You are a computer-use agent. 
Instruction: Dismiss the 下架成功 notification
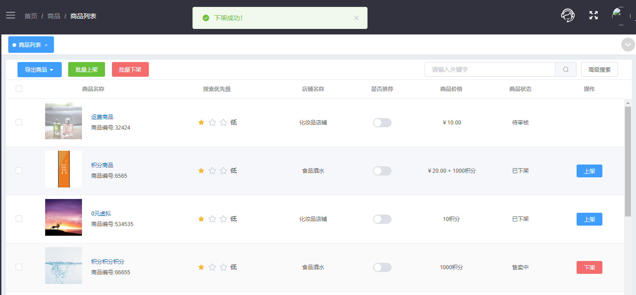pos(356,18)
